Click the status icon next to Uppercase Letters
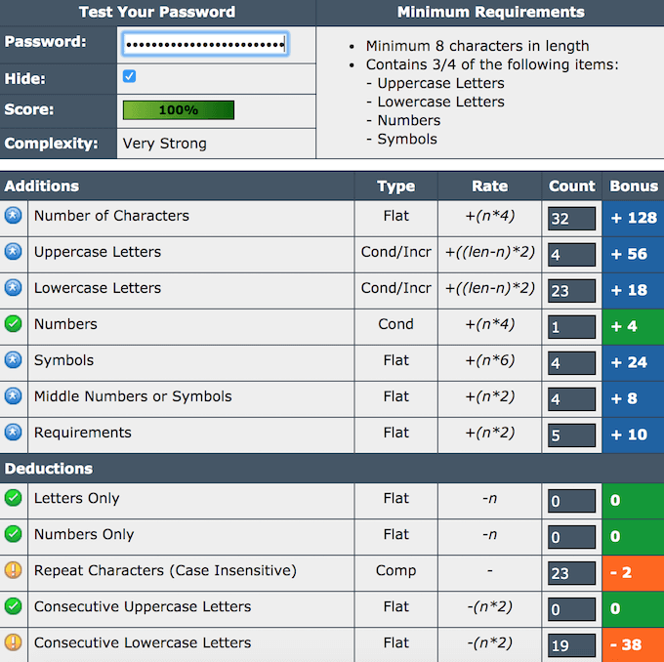The image size is (664, 662). pyautogui.click(x=14, y=252)
